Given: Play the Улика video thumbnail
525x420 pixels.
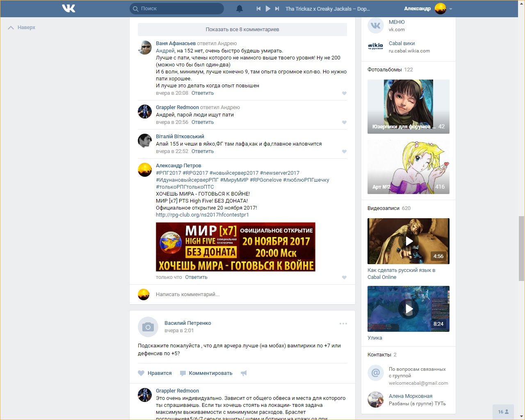Looking at the screenshot, I should [408, 309].
